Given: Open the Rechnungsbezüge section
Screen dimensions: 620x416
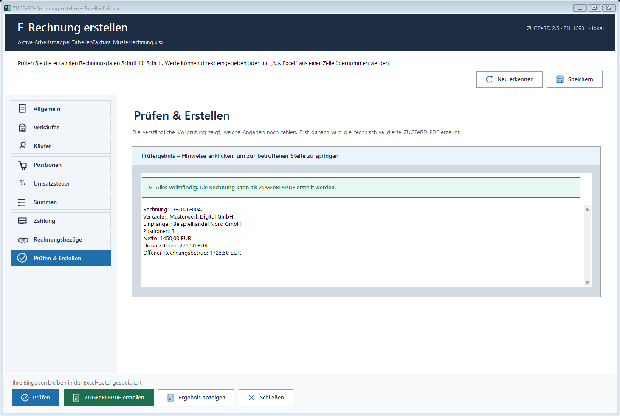Looking at the screenshot, I should tap(61, 239).
